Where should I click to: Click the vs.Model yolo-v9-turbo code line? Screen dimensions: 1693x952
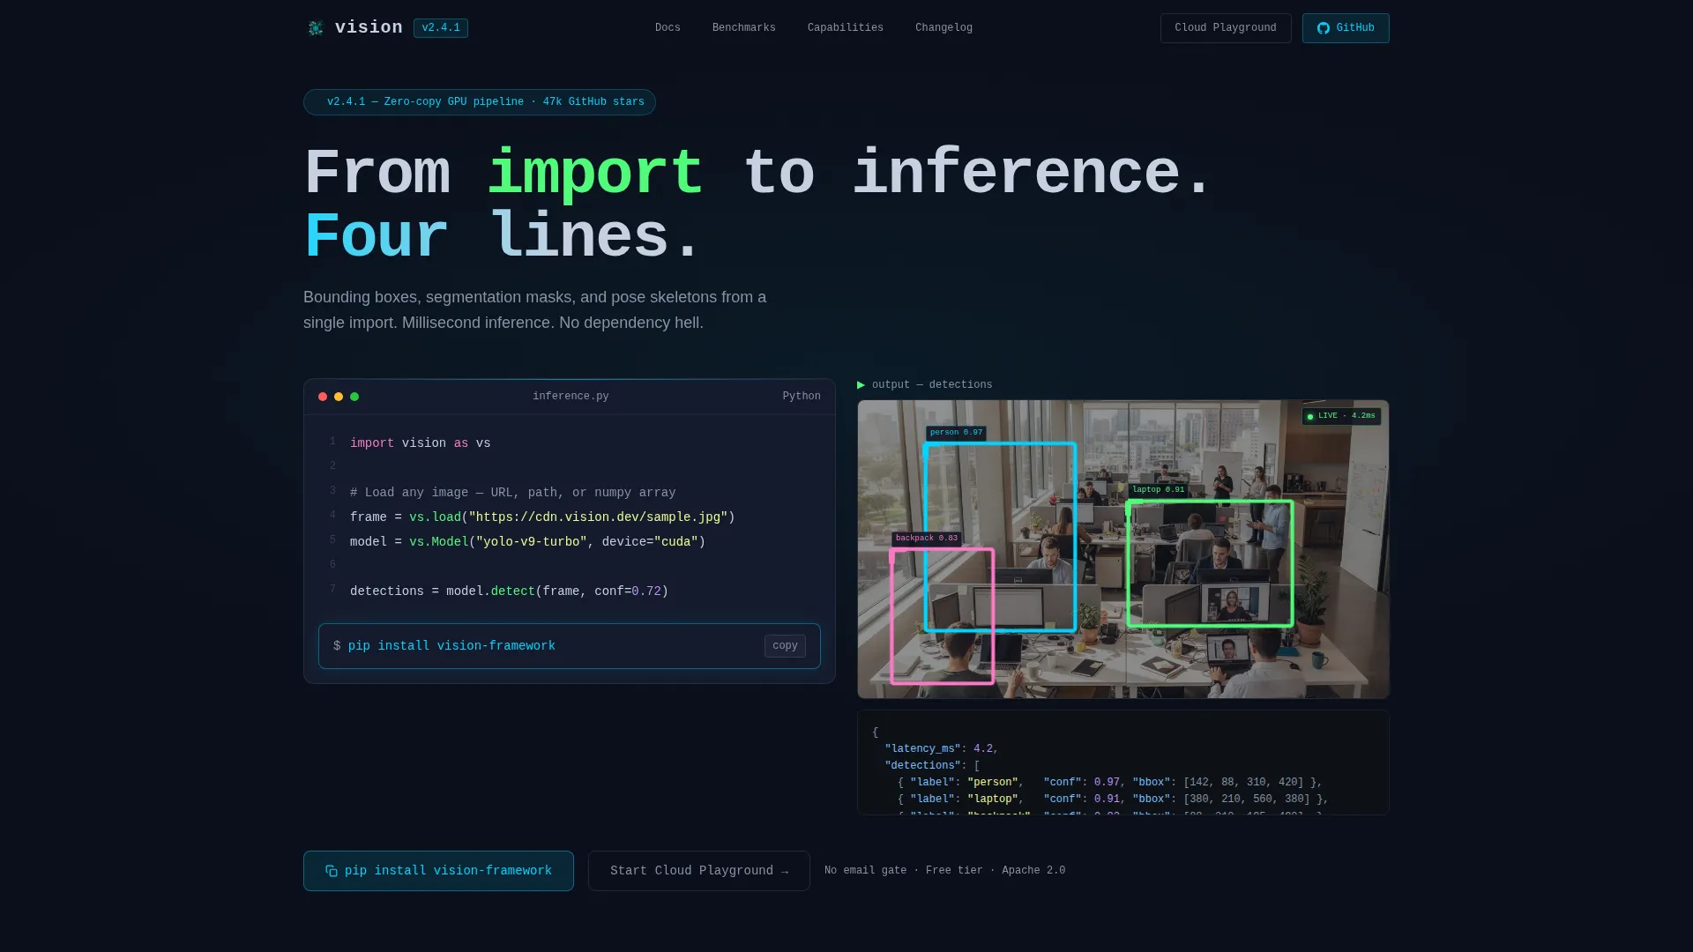[527, 542]
